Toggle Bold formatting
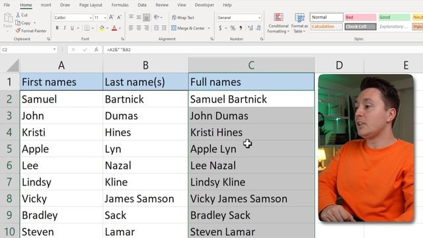 click(x=57, y=28)
